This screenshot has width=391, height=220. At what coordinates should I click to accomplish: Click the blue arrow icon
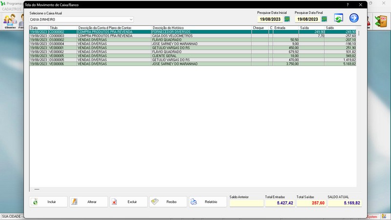click(354, 18)
